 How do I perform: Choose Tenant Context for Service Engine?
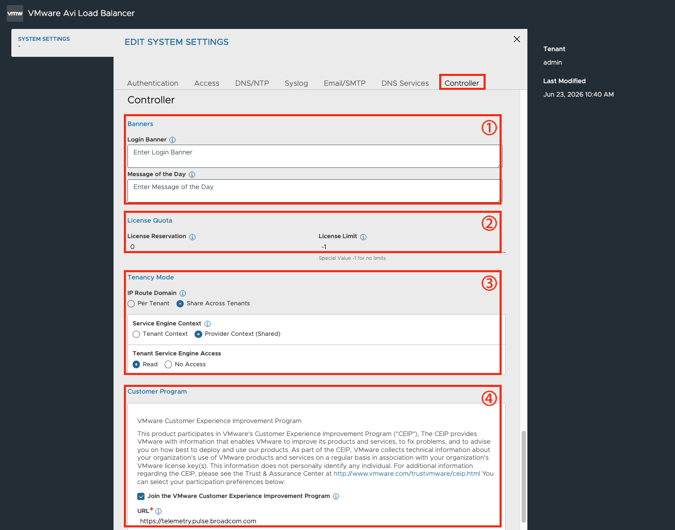136,334
